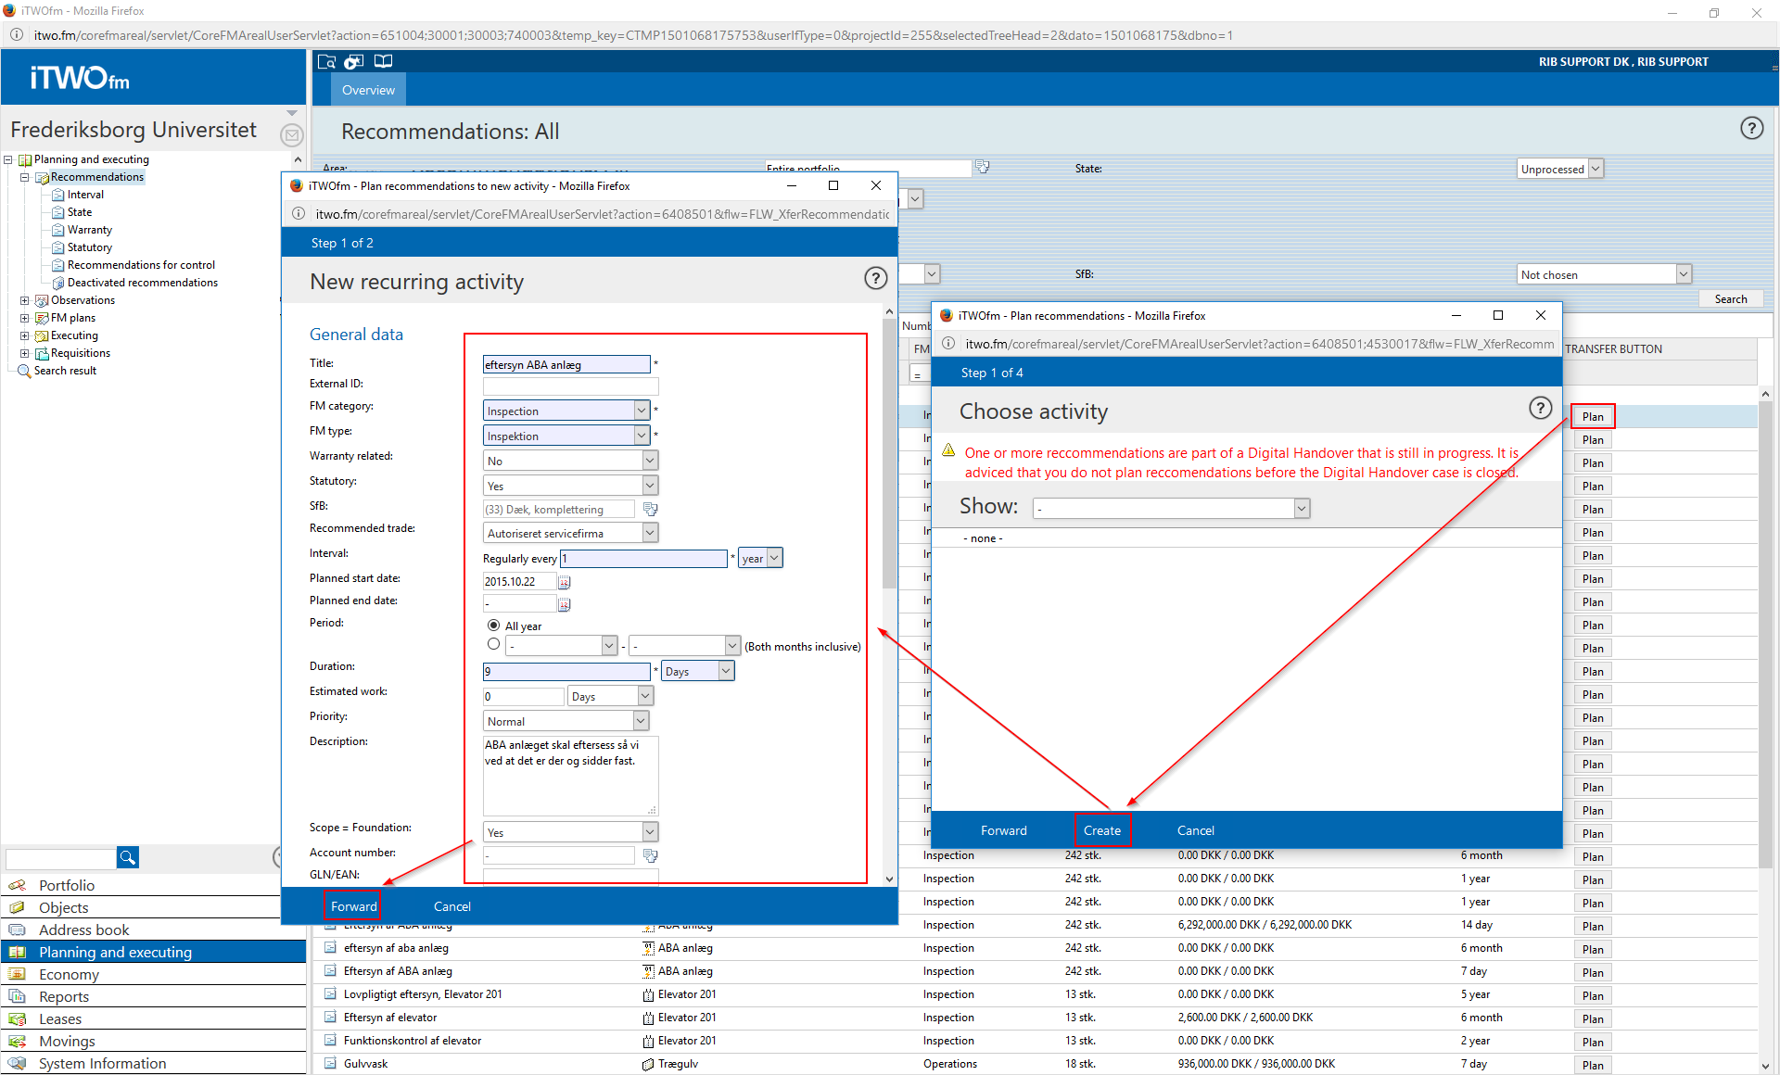Viewport: 1780px width, 1075px height.
Task: Click the Account number picker icon
Action: (x=651, y=854)
